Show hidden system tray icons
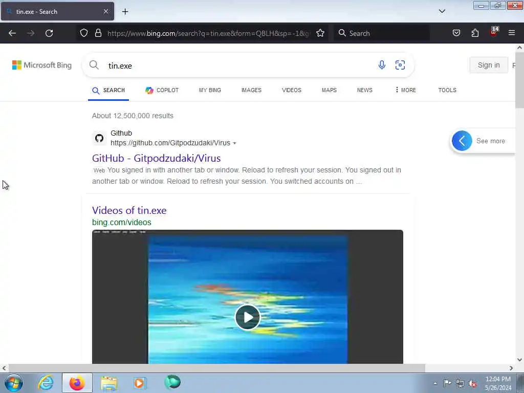The image size is (524, 393). pyautogui.click(x=435, y=384)
